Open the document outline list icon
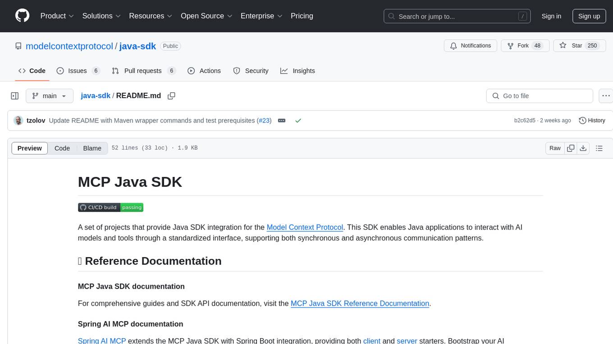 click(599, 148)
